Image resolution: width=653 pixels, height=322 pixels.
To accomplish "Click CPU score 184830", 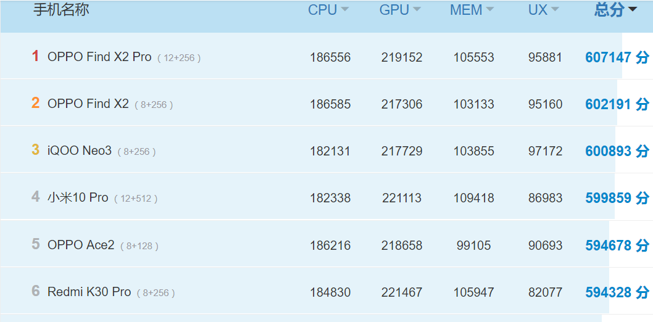I will coord(330,293).
